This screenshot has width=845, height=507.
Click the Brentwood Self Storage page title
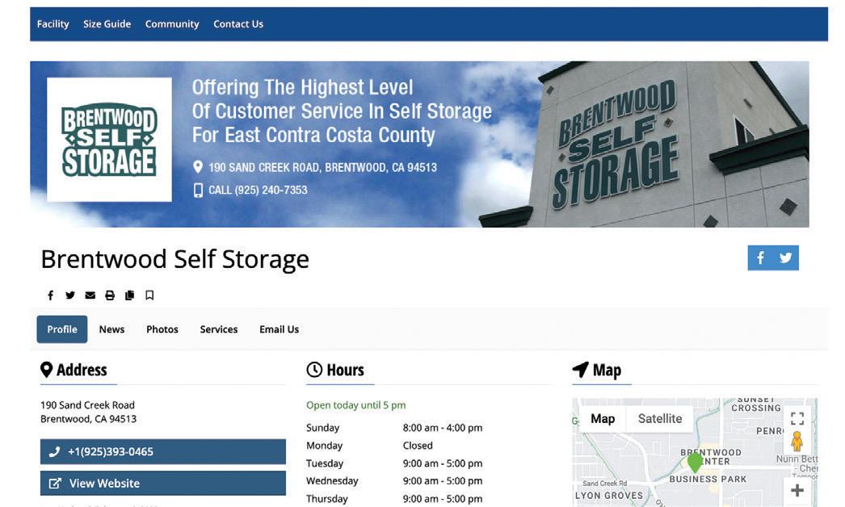pyautogui.click(x=175, y=259)
